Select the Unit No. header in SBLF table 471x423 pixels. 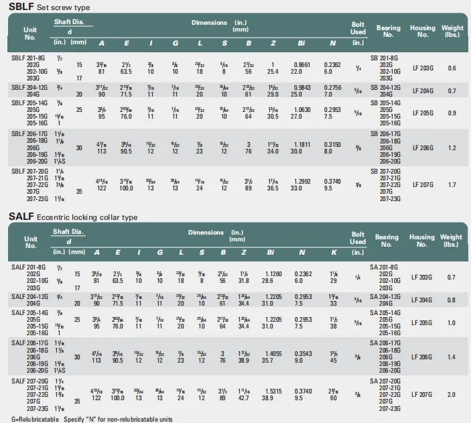(x=29, y=34)
